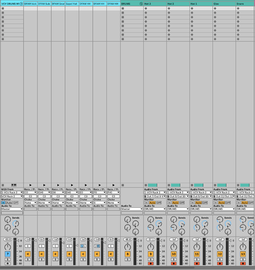The width and height of the screenshot is (255, 270).
Task: Click the stop-clips button on the DRUMS track
Action: 123,185
